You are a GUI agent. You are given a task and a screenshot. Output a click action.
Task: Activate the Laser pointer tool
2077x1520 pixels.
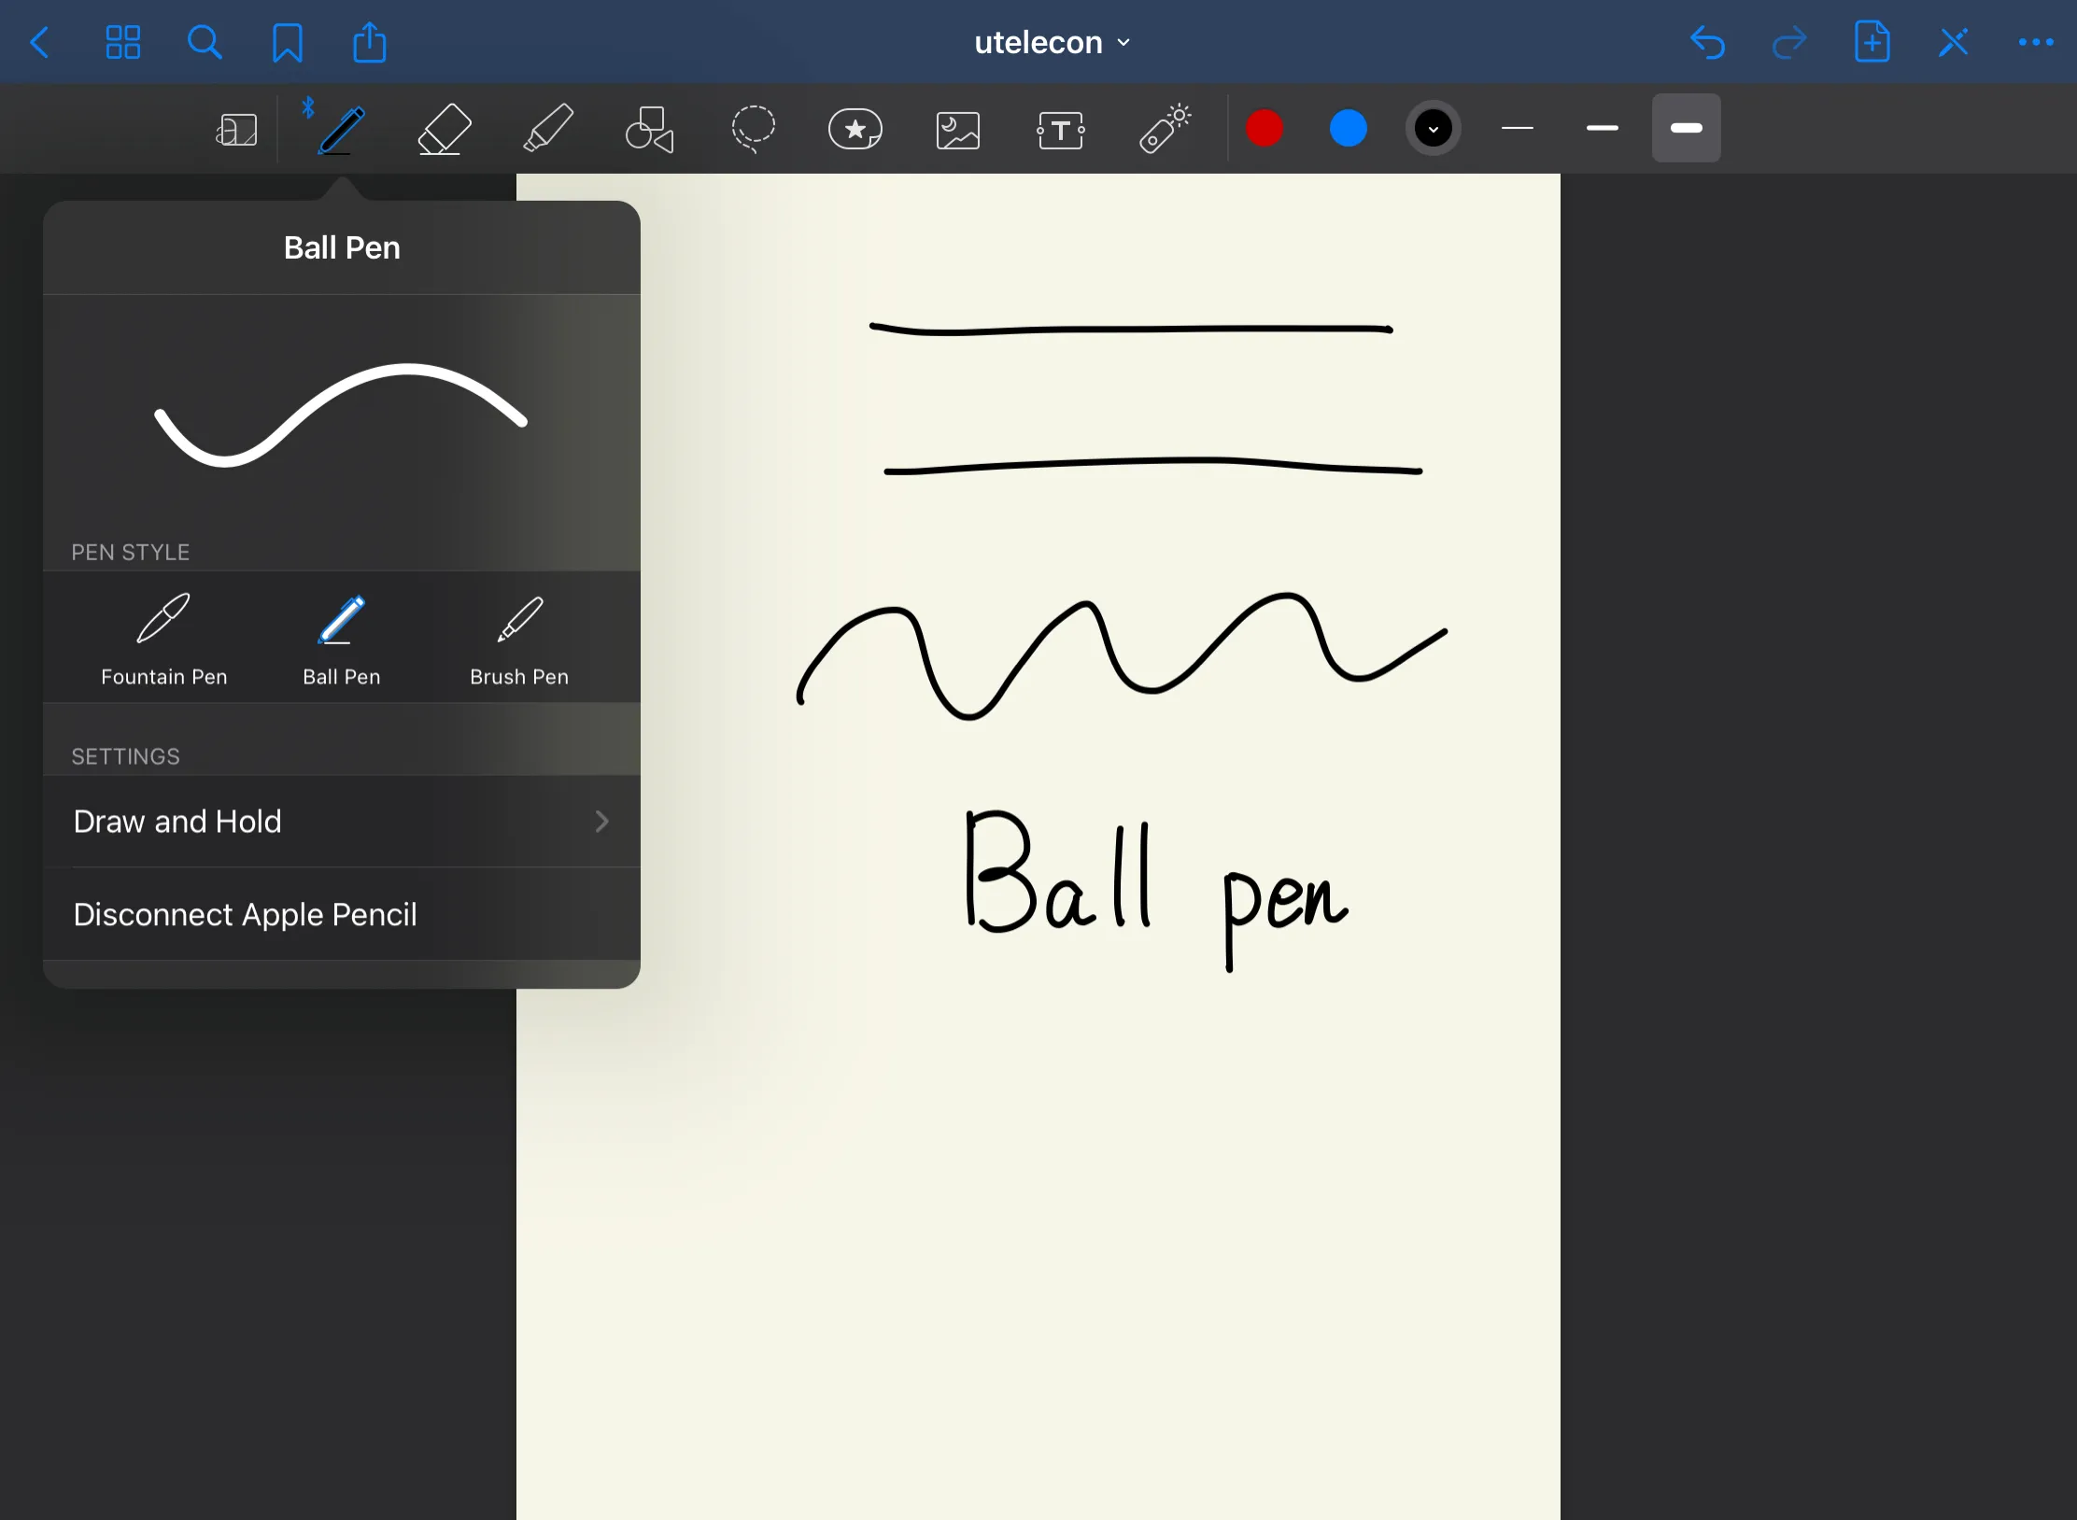click(1164, 129)
